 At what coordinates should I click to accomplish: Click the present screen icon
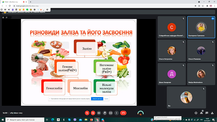(111, 113)
